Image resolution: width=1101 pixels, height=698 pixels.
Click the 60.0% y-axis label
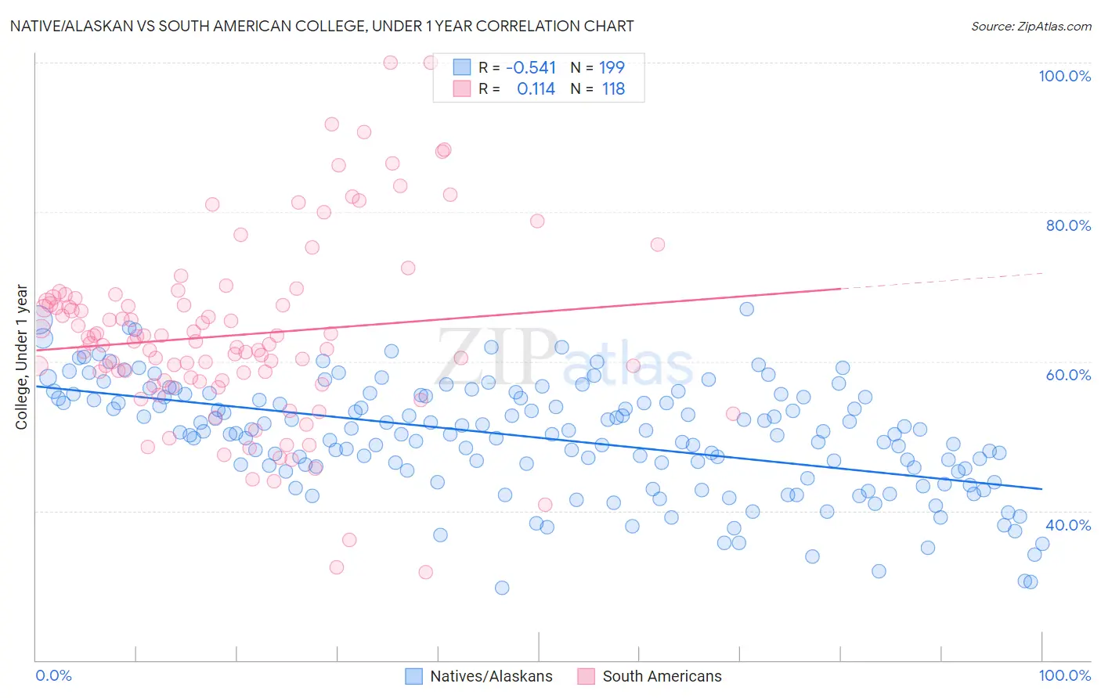pyautogui.click(x=1068, y=375)
